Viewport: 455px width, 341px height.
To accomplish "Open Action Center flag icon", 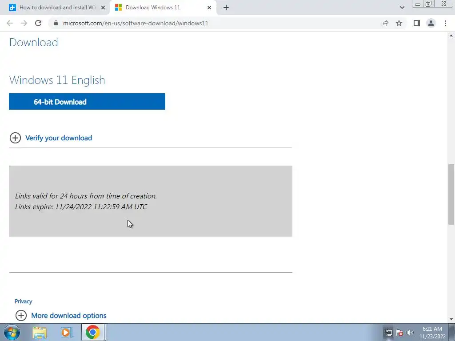I will (399, 333).
